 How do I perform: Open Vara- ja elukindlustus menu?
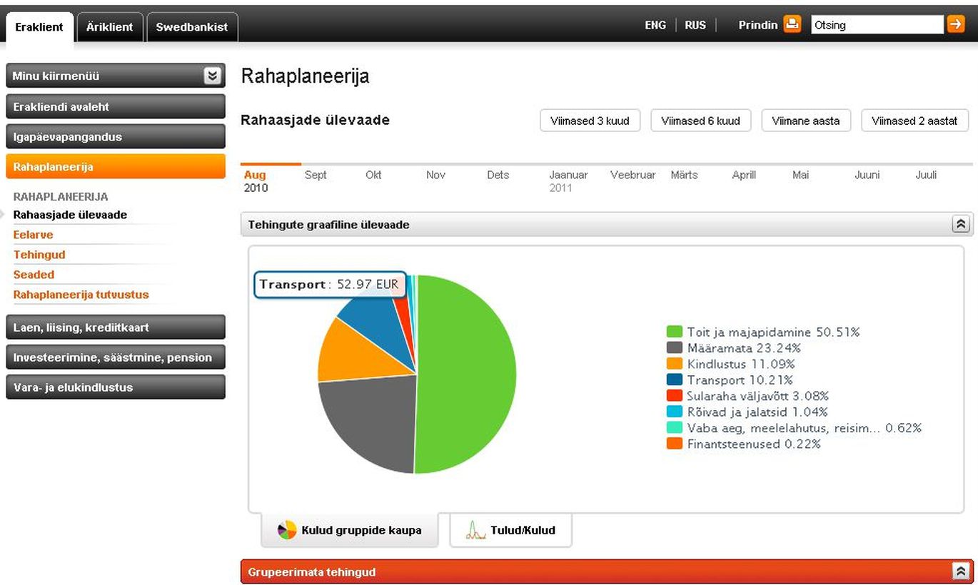click(116, 387)
